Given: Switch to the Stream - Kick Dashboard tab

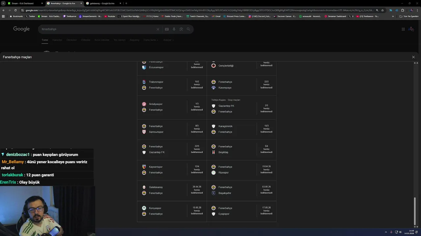Looking at the screenshot, I should click(25, 3).
